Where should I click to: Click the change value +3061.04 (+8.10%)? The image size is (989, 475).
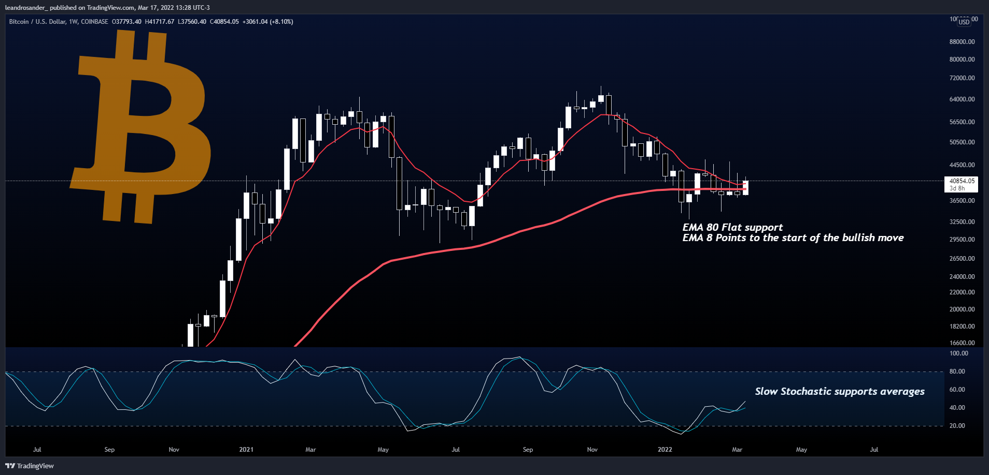(268, 22)
